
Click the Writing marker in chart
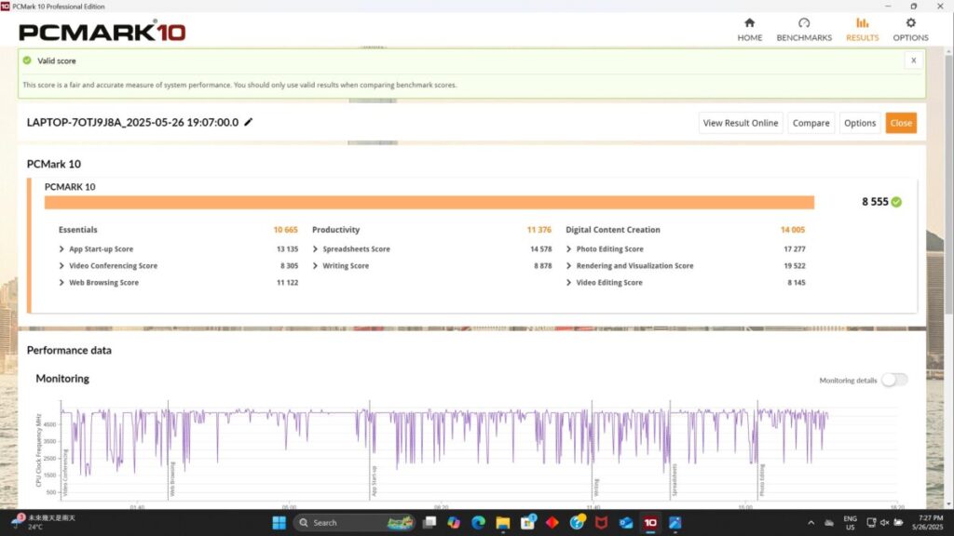[x=596, y=488]
